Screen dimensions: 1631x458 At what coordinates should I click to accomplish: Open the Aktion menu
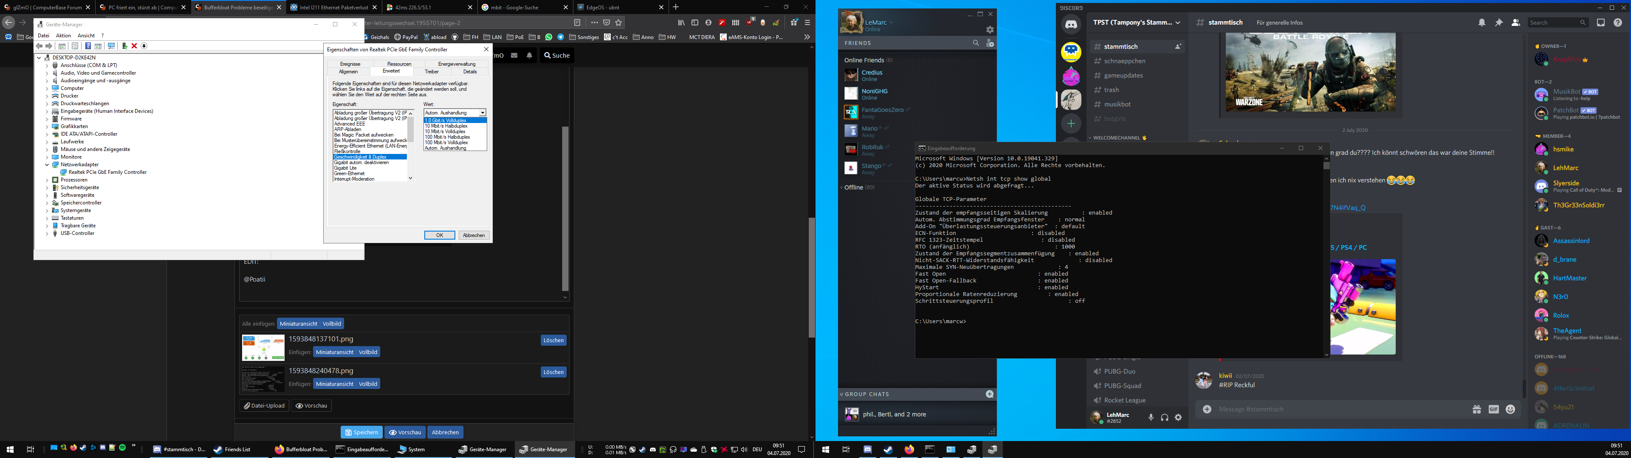click(x=63, y=36)
